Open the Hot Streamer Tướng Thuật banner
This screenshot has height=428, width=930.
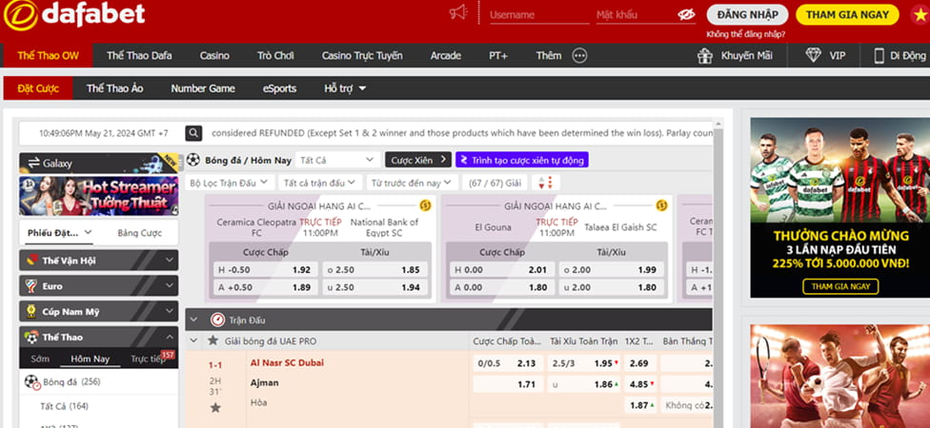[98, 196]
